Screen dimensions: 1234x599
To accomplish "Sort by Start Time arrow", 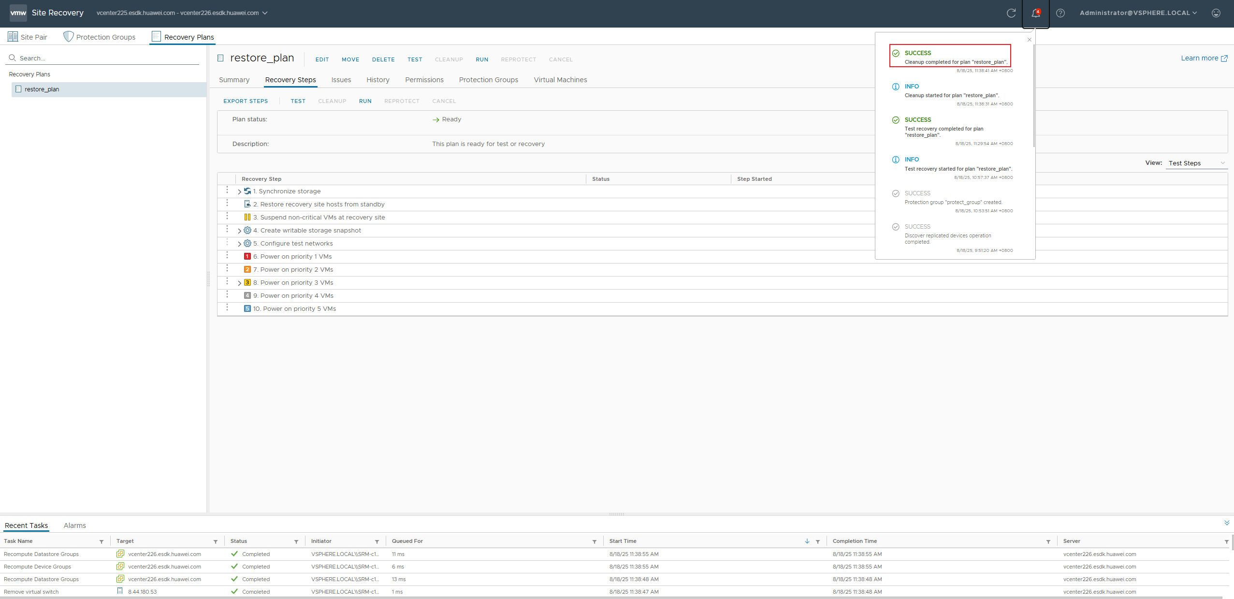I will [x=807, y=541].
